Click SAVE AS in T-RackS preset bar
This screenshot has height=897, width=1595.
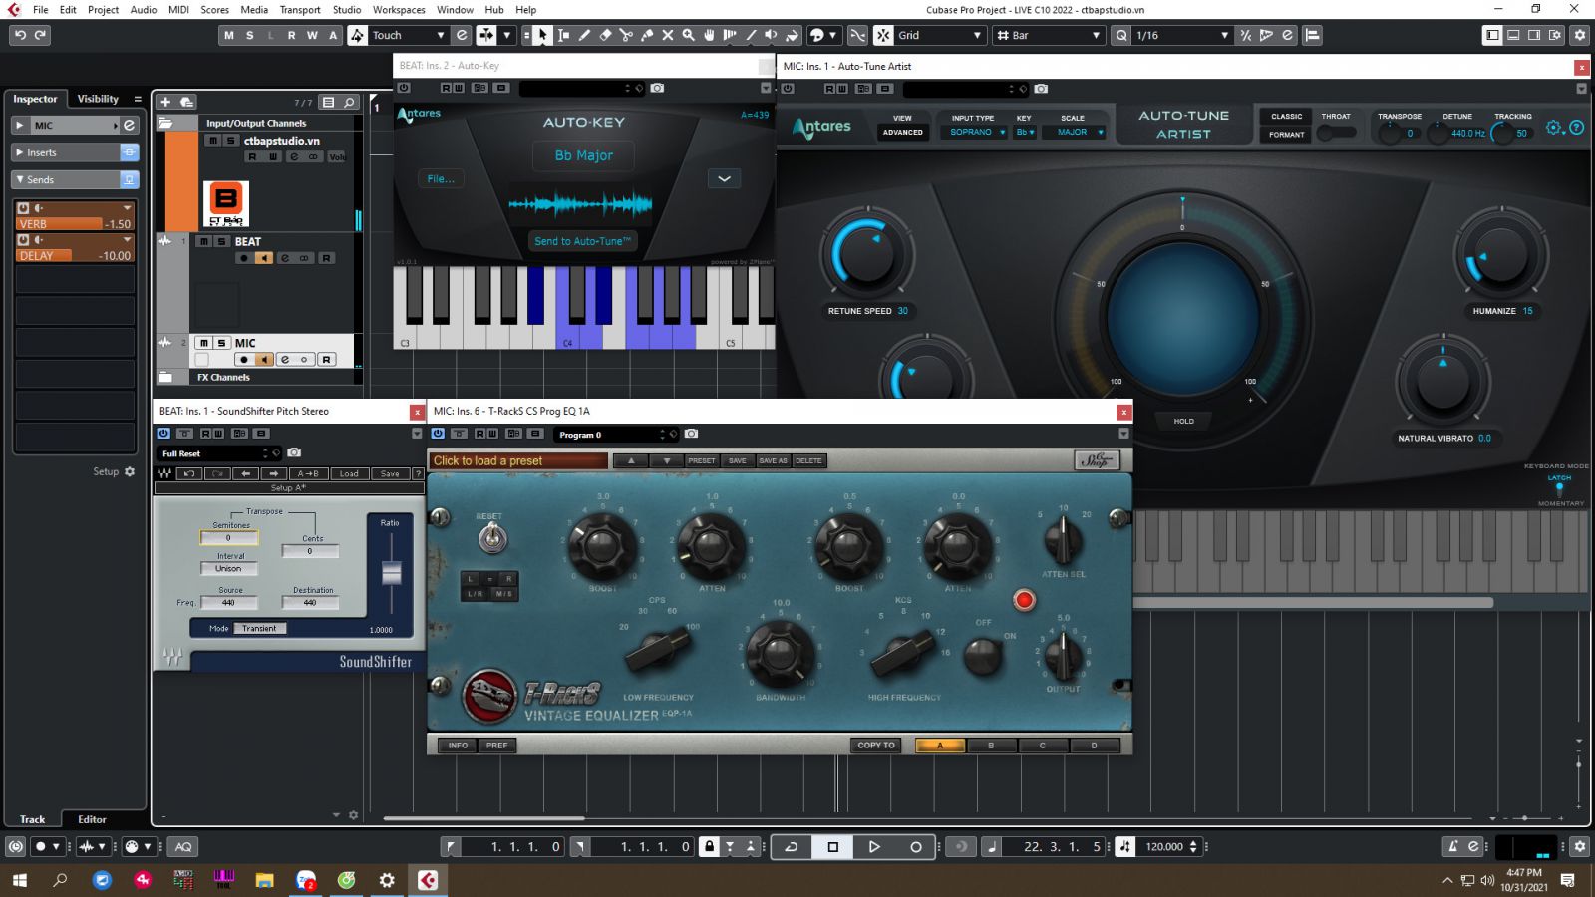click(x=773, y=460)
